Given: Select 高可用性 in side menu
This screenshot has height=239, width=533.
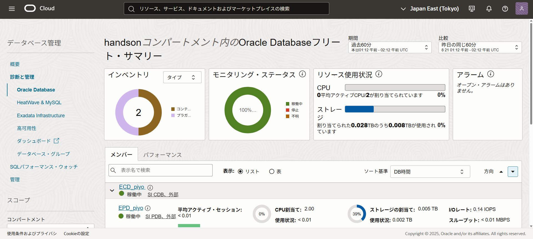Looking at the screenshot, I should coord(27,128).
